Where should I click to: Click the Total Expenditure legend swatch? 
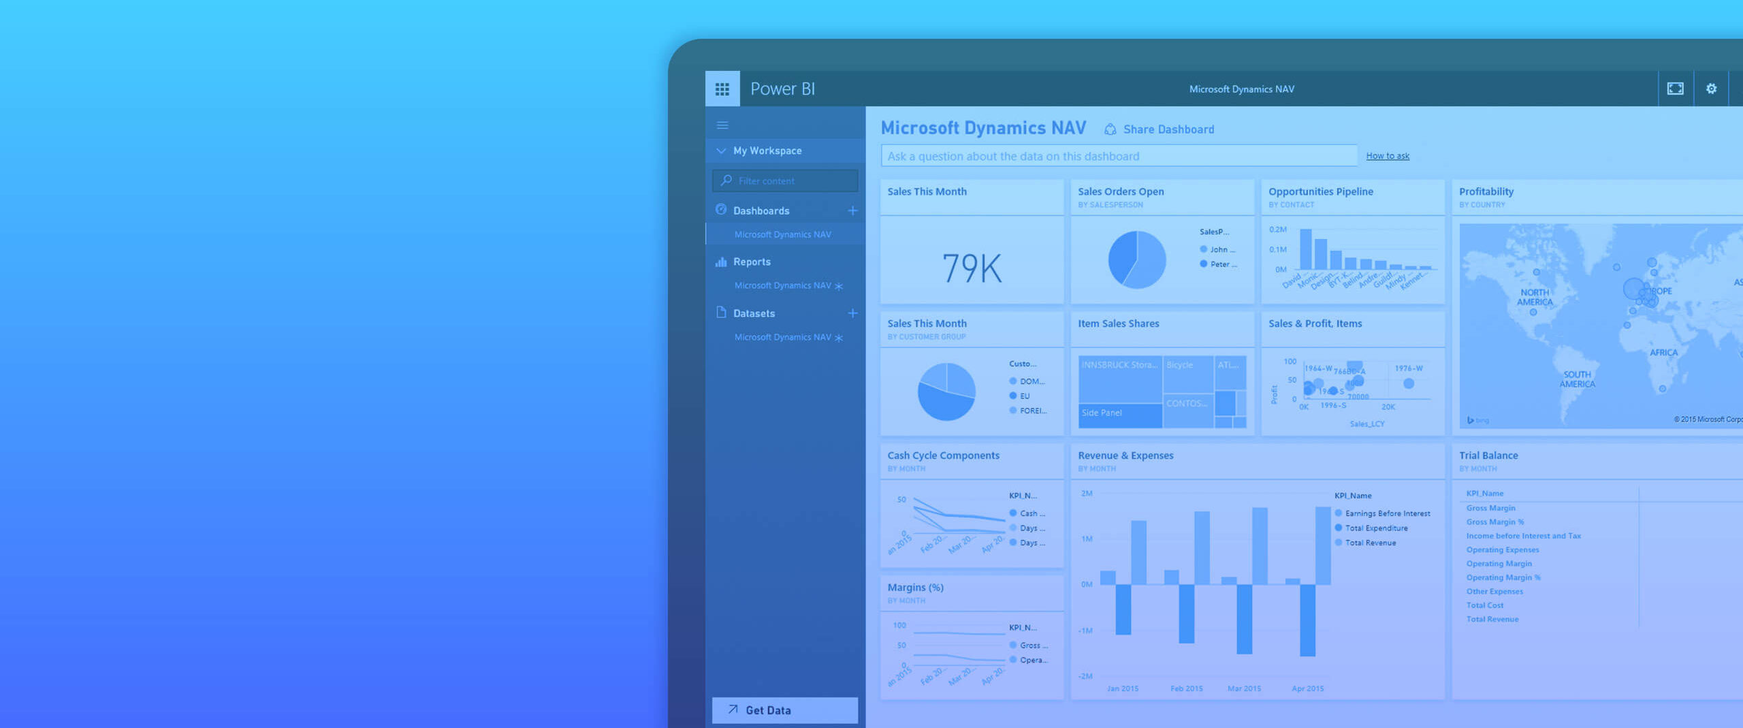tap(1339, 528)
